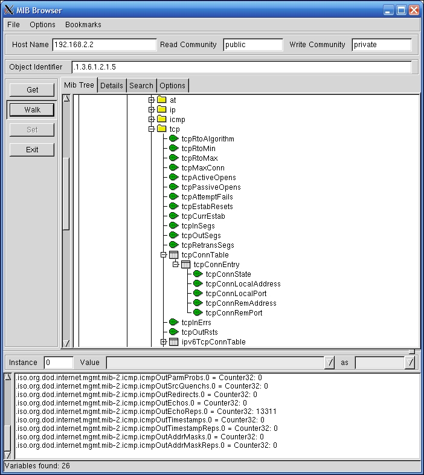Image resolution: width=424 pixels, height=475 pixels.
Task: Collapse the tcpConnTable node
Action: [x=164, y=255]
